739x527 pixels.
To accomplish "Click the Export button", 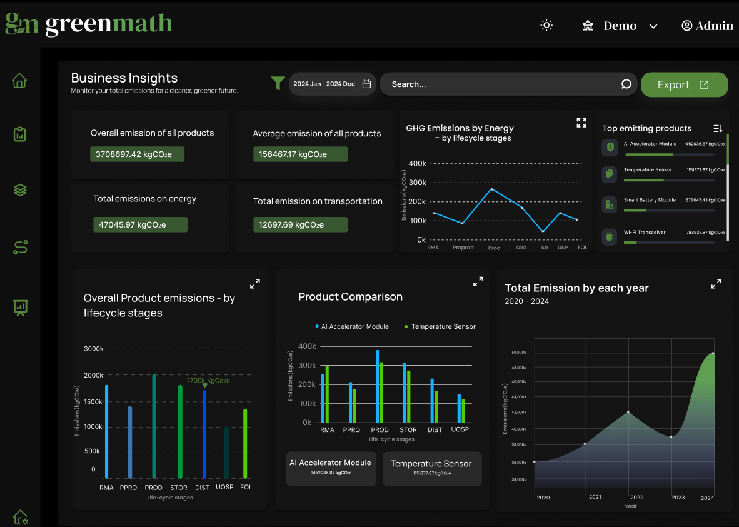I will pos(684,84).
